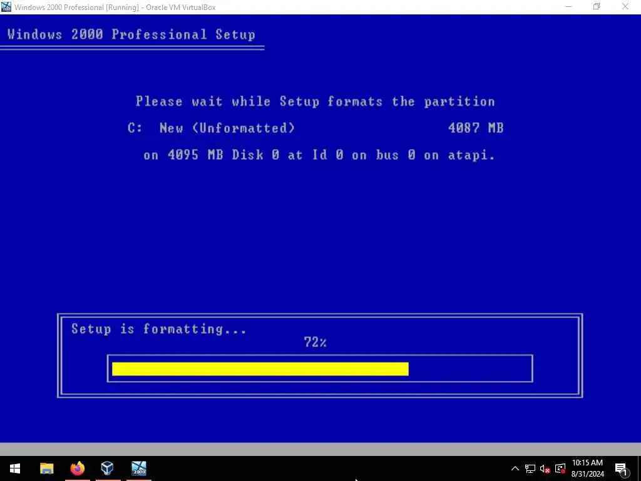The image size is (641, 481).
Task: Launch Firefox from the taskbar
Action: (77, 468)
